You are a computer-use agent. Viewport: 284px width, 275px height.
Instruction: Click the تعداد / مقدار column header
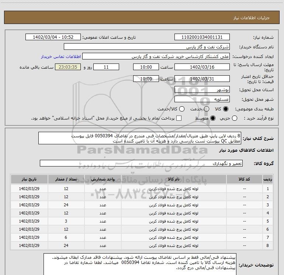[66, 179]
